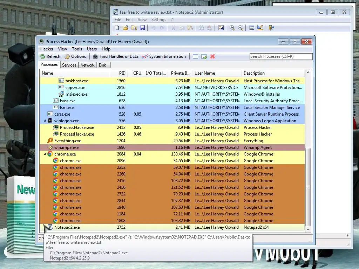Switch to the Network tab

pos(87,65)
